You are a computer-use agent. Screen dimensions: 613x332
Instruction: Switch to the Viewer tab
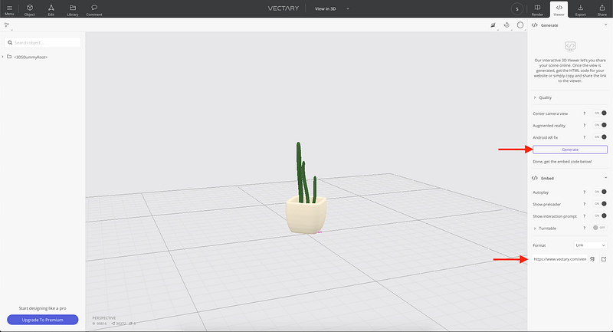click(559, 9)
